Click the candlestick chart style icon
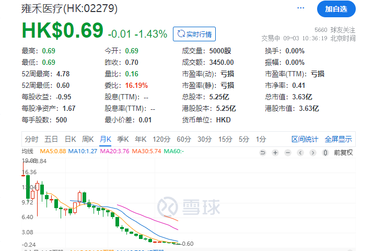 [x=325, y=153]
